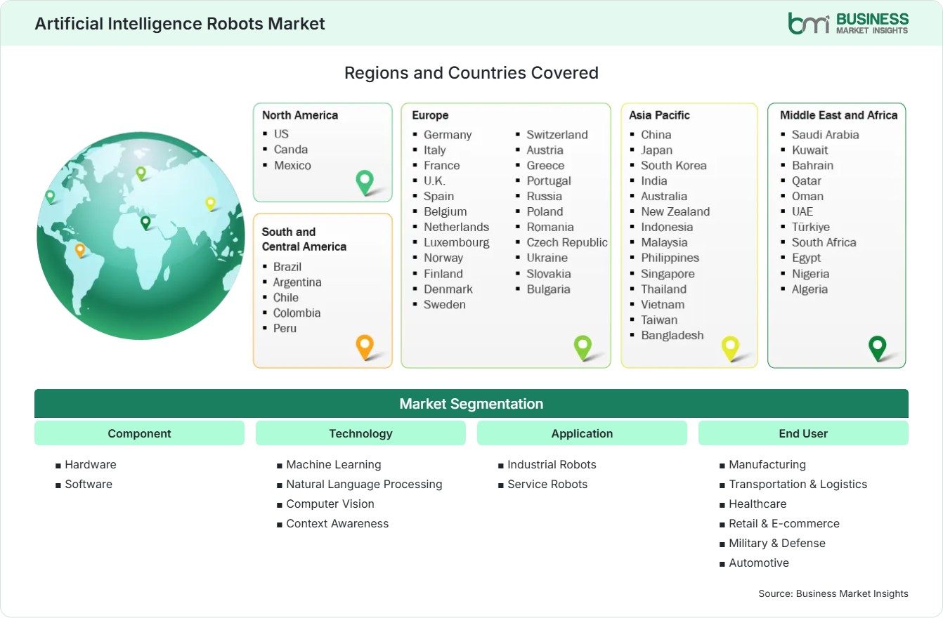
Task: Click Czech Republic in Europe list
Action: click(567, 242)
